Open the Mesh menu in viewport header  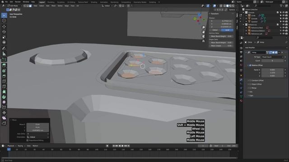tap(53, 6)
